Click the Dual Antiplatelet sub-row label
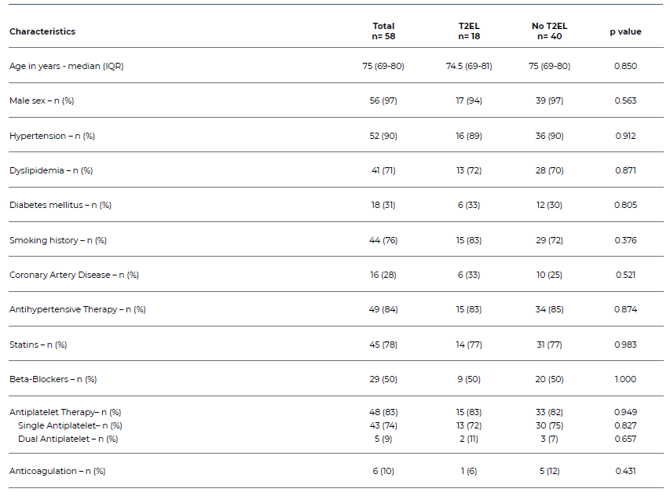This screenshot has width=670, height=496. coord(68,439)
